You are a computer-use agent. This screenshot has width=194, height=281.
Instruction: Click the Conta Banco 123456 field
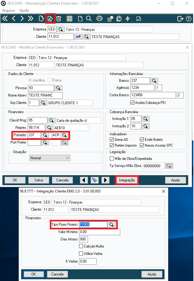153,95
